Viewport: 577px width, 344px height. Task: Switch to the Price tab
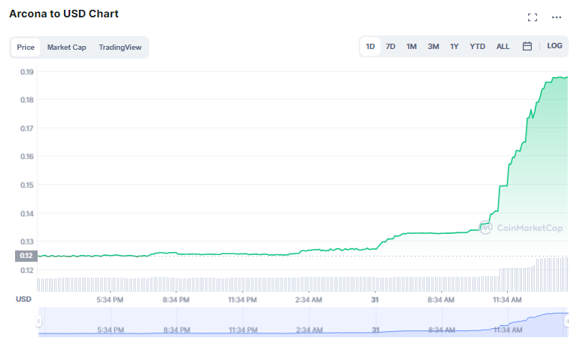pos(26,48)
